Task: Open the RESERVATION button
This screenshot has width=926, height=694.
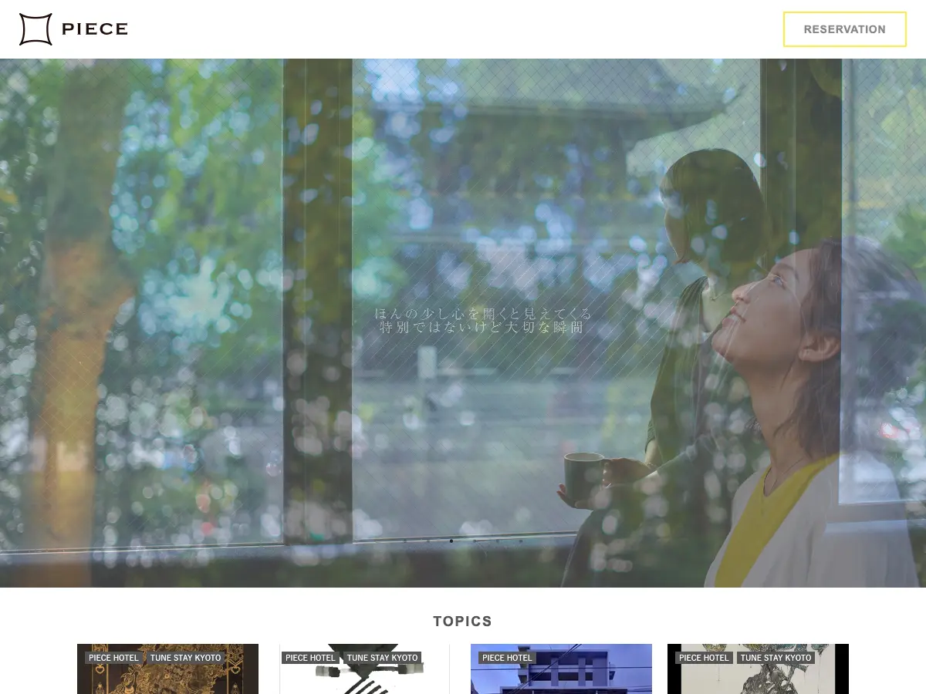Action: click(x=845, y=29)
